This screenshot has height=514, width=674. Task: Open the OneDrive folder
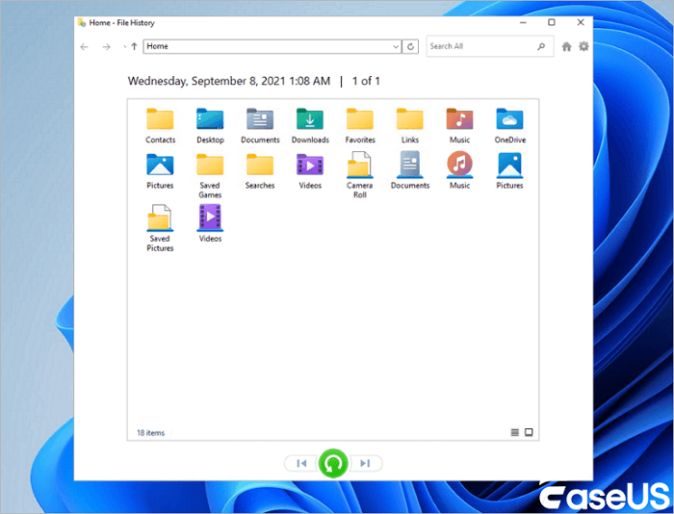pos(509,125)
